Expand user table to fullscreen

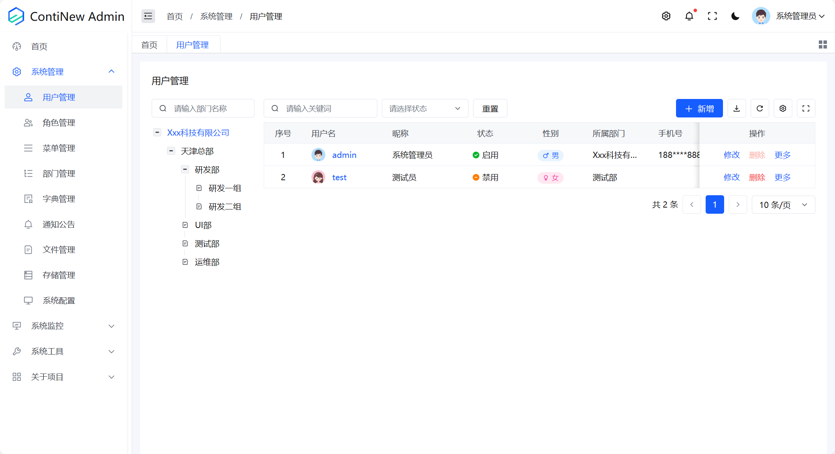pos(806,108)
